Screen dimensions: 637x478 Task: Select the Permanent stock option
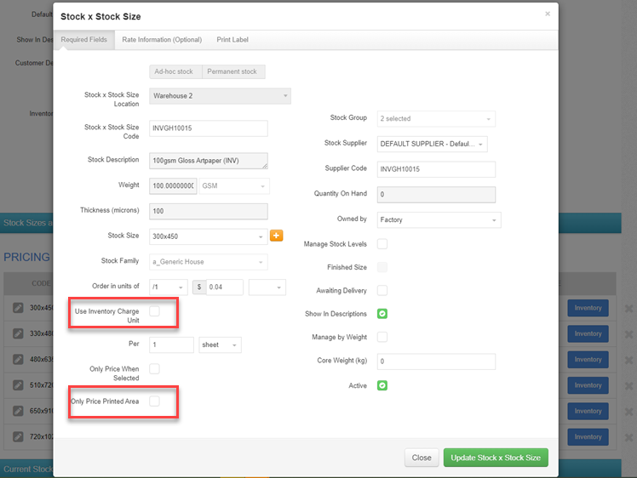pos(232,72)
